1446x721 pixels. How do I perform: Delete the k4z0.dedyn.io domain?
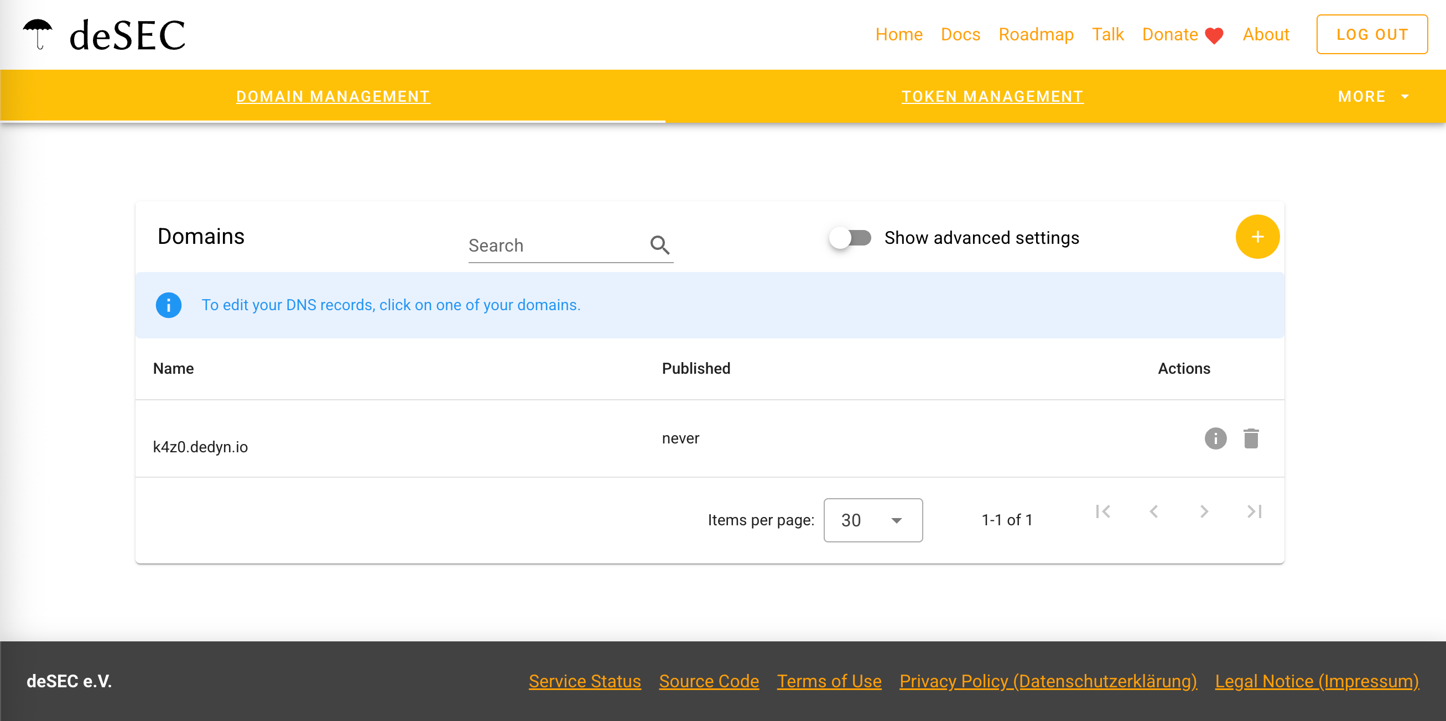point(1251,438)
